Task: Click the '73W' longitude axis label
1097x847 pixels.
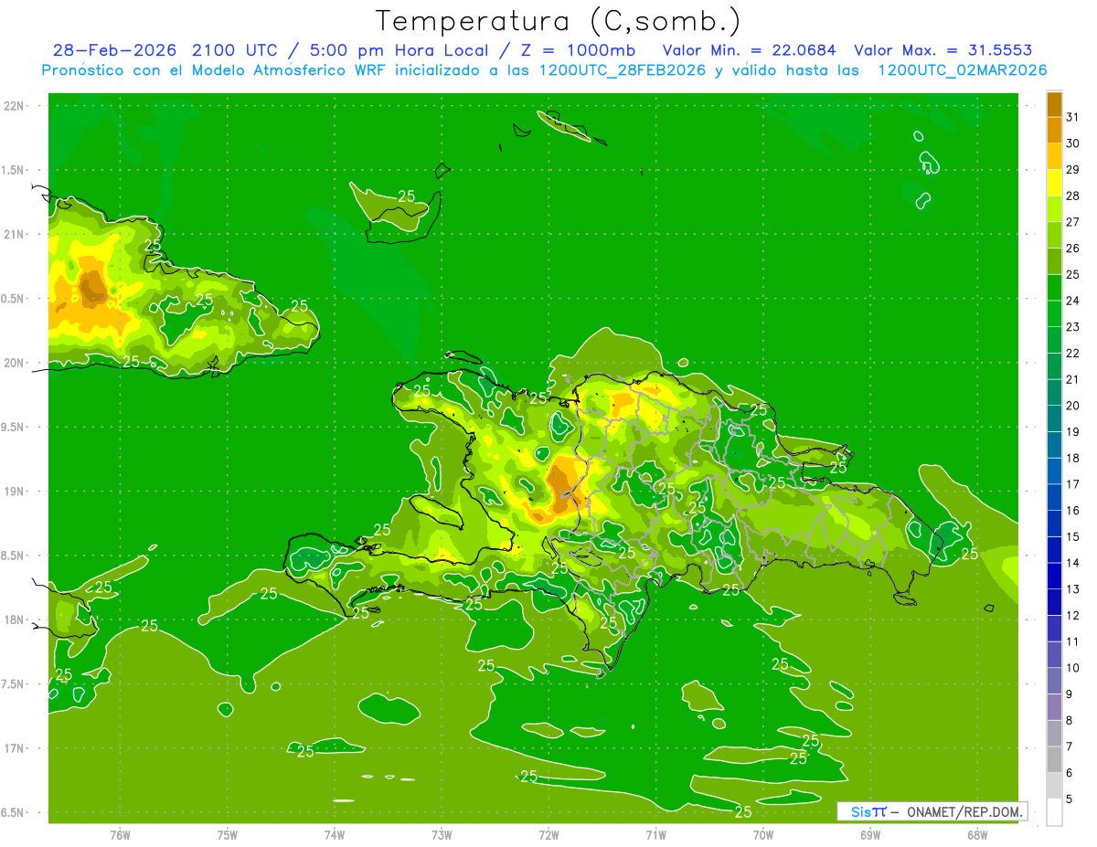Action: (x=442, y=834)
